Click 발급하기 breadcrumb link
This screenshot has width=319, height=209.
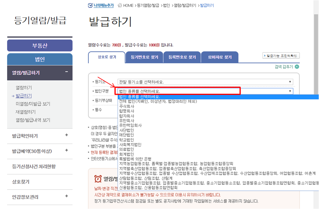(207, 5)
